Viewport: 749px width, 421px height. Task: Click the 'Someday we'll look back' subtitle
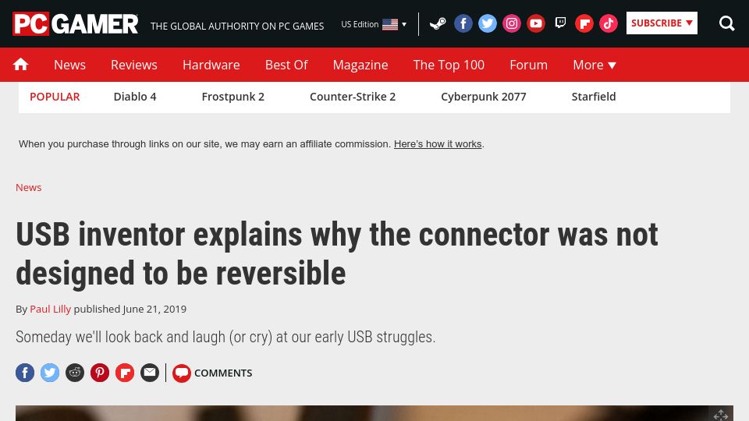[x=225, y=337]
